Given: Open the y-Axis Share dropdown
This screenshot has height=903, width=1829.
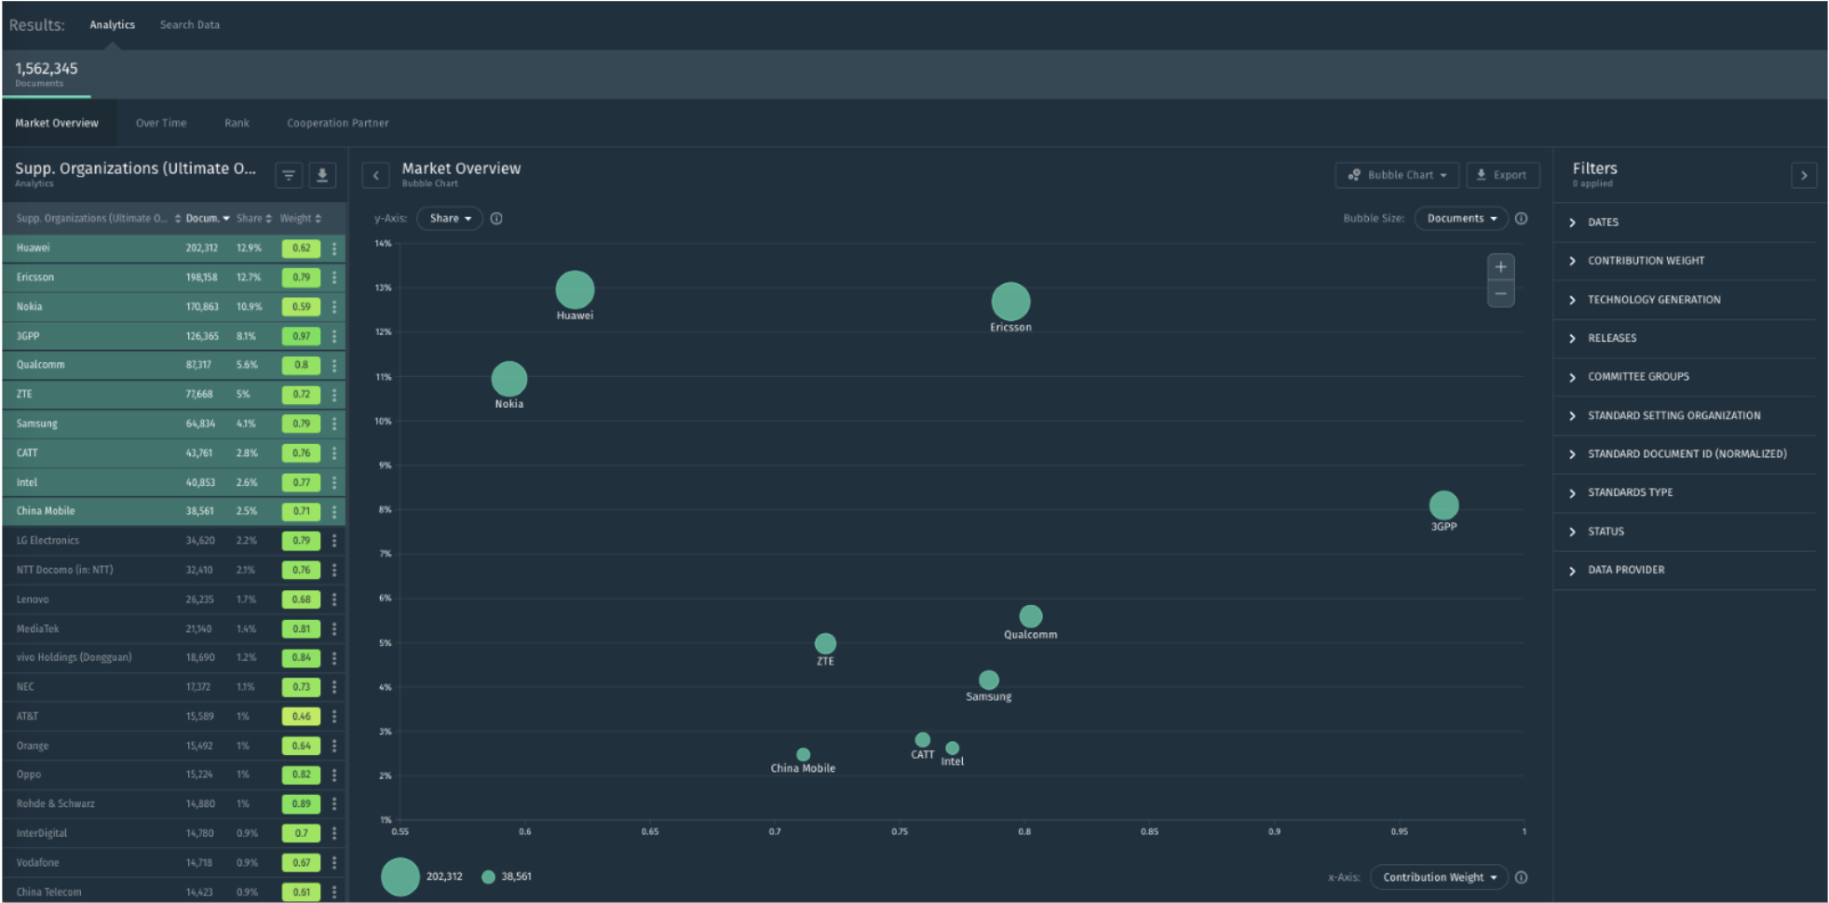Looking at the screenshot, I should [x=450, y=219].
